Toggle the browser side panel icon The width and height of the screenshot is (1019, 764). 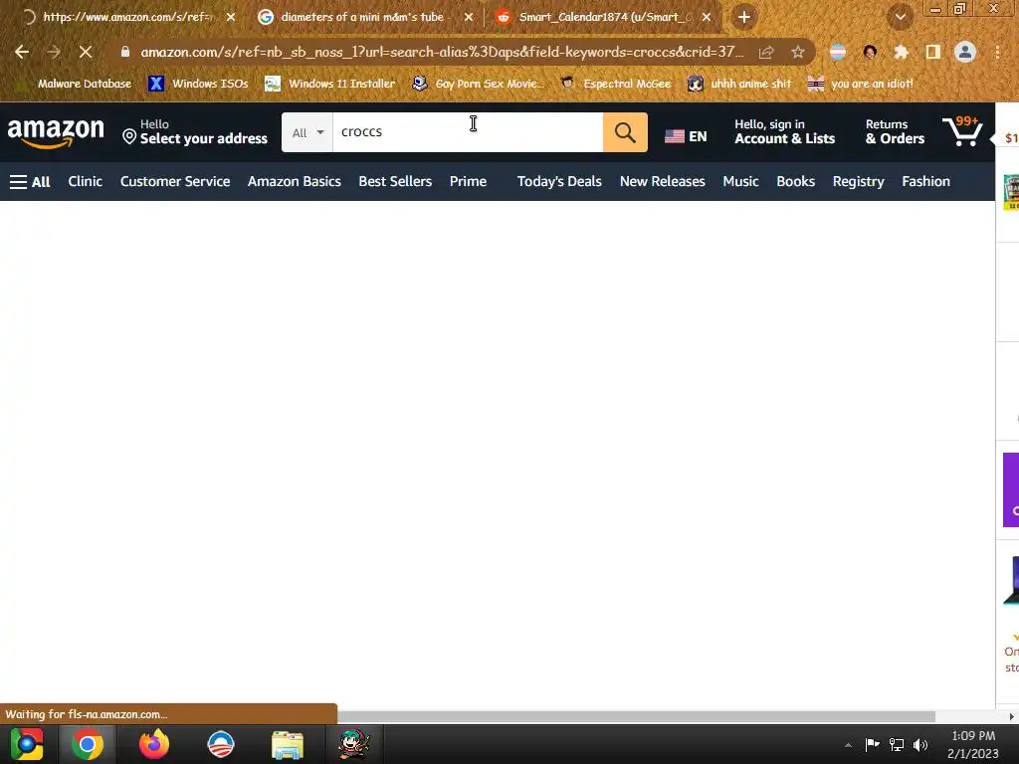click(933, 52)
